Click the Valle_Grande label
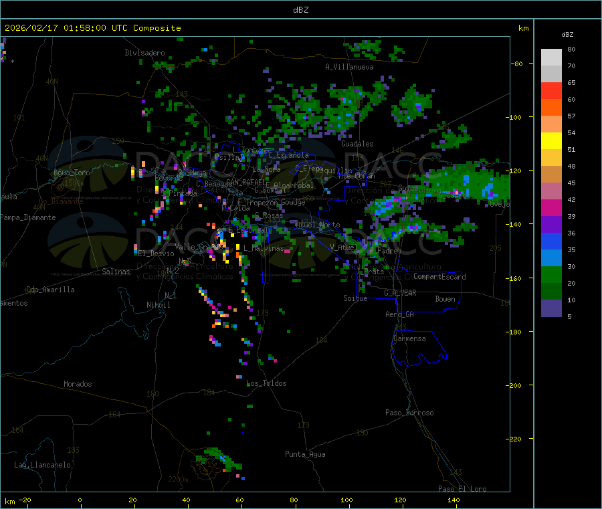 [x=198, y=247]
